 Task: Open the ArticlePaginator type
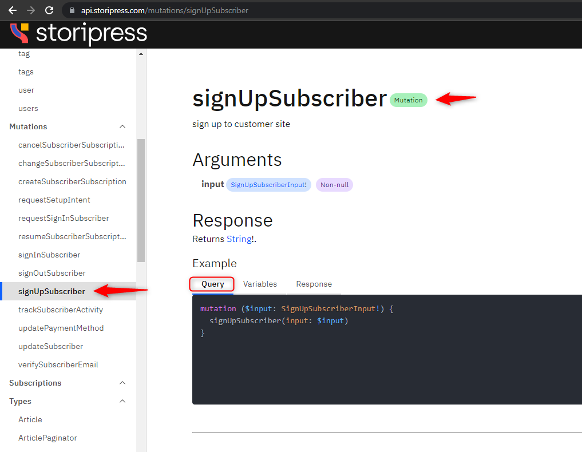(47, 438)
